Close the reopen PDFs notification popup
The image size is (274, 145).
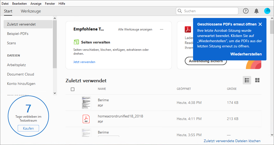[x=260, y=24]
